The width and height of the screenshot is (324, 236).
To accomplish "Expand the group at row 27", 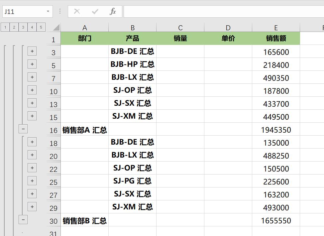I will coord(32,194).
